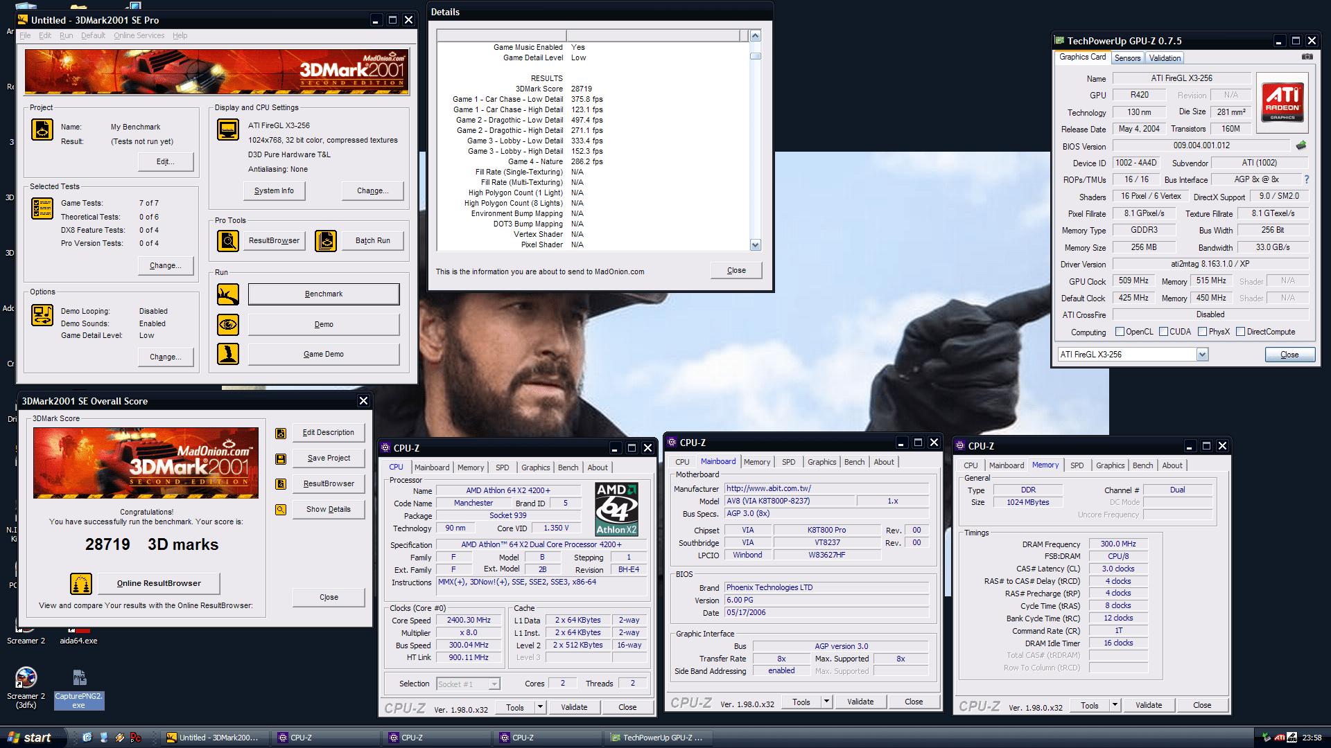Switch to the Validation tab in GPU-Z
Viewport: 1331px width, 748px height.
(x=1165, y=58)
